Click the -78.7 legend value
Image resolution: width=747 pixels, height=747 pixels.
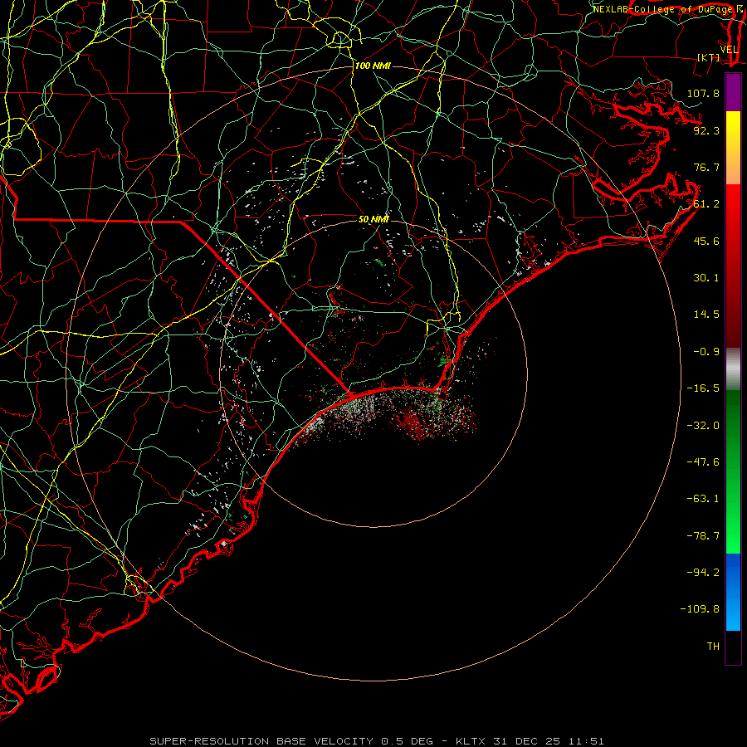point(703,536)
